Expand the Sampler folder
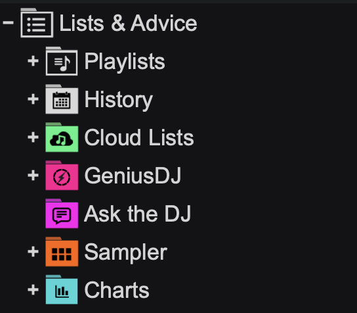This screenshot has width=357, height=313. coord(33,252)
